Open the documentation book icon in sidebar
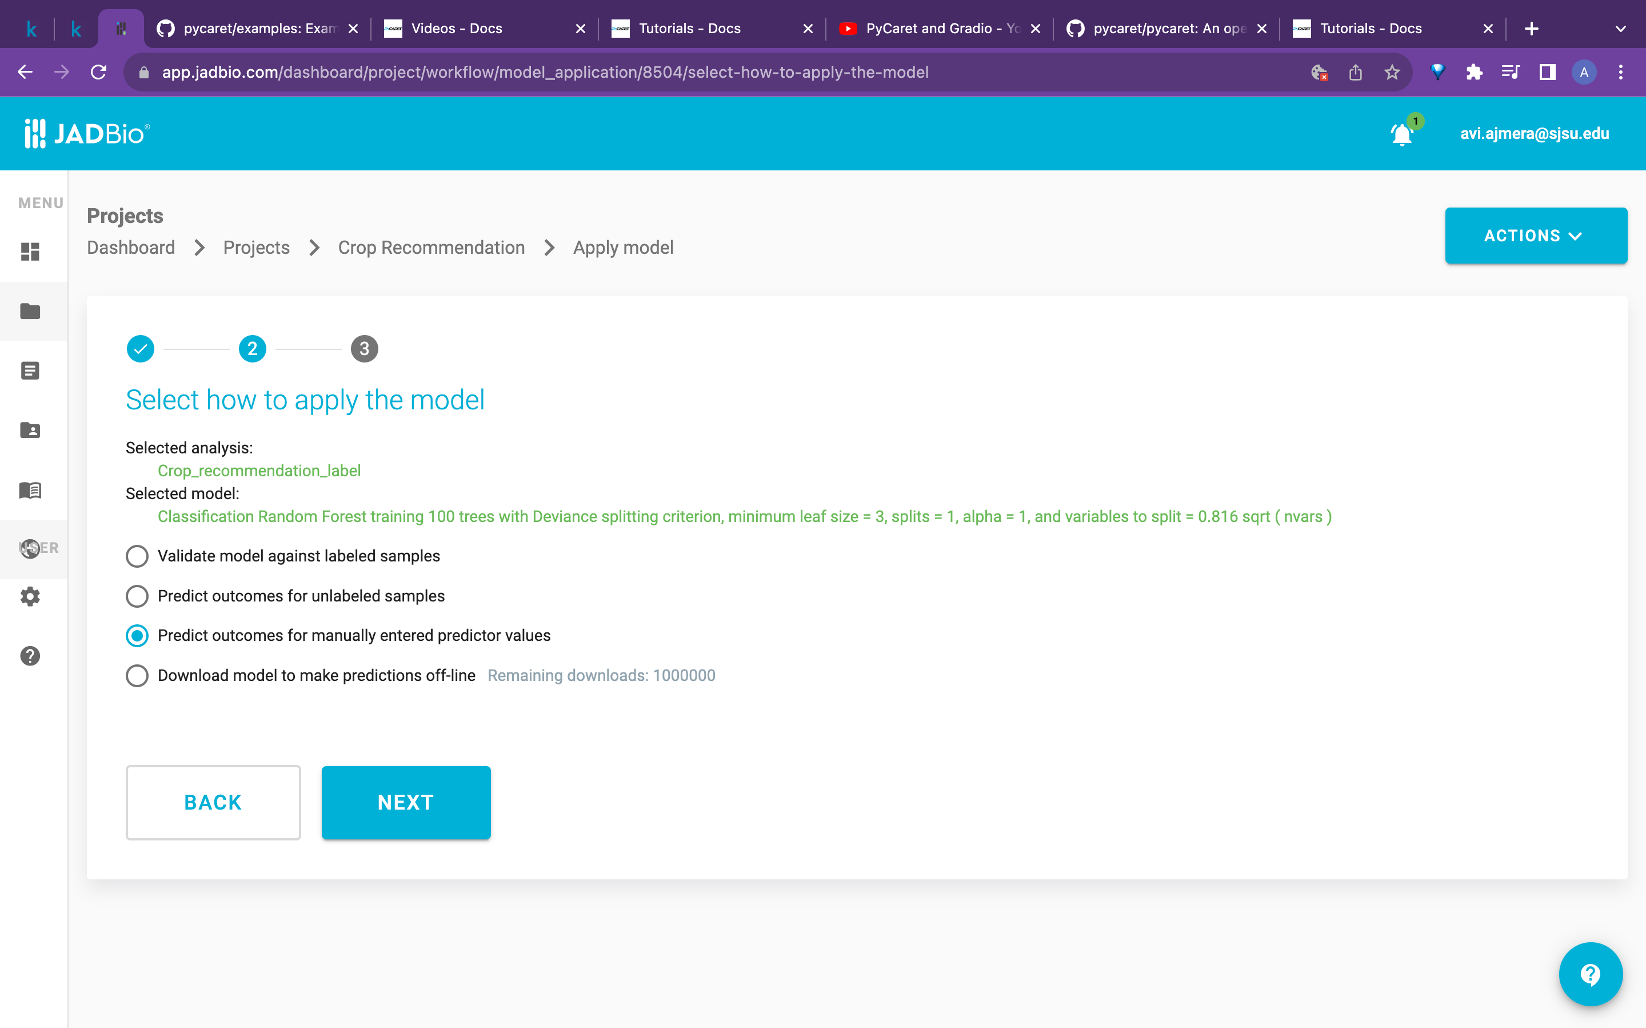This screenshot has width=1646, height=1028. [x=30, y=491]
